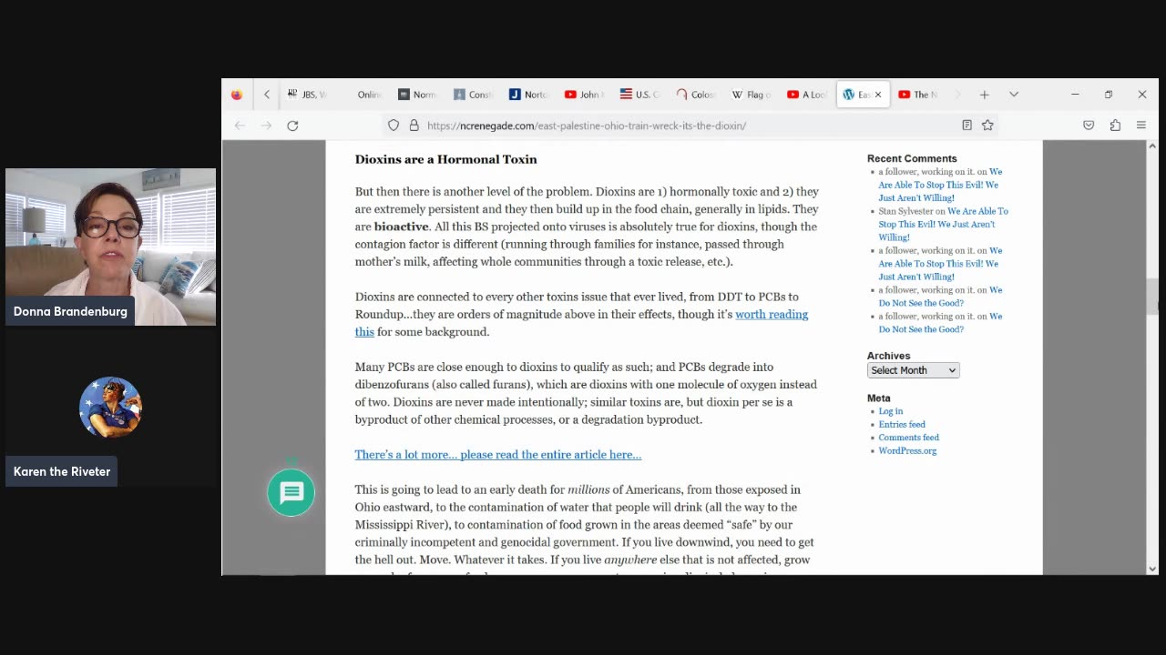This screenshot has width=1166, height=655.
Task: Click the scroll up arrow of page scrollbar
Action: coord(1151,146)
